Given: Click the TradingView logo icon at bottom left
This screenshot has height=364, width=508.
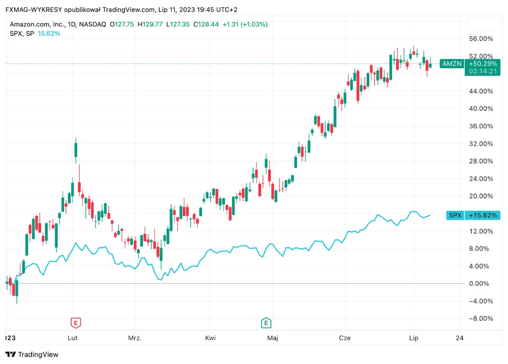Looking at the screenshot, I should (x=11, y=354).
